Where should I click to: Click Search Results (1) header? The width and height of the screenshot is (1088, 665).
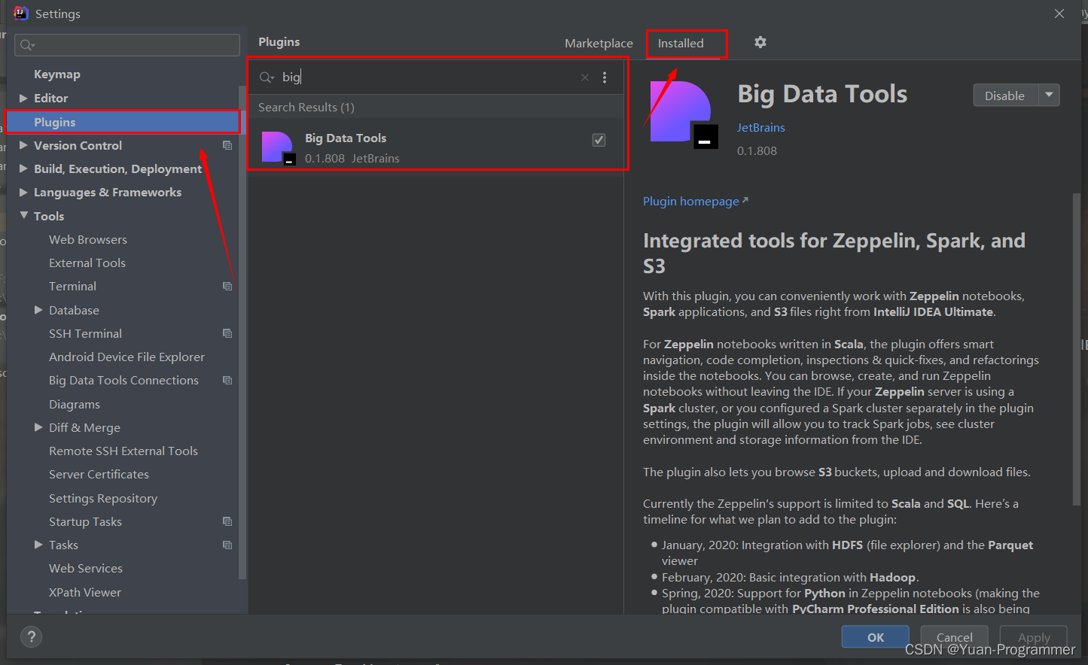click(306, 107)
